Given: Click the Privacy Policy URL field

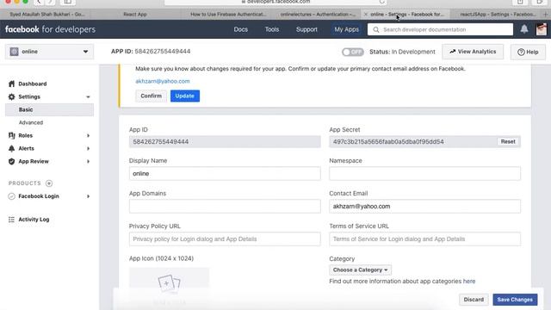Looking at the screenshot, I should (225, 239).
